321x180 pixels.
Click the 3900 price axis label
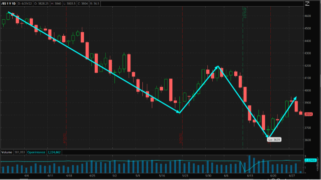308,103
